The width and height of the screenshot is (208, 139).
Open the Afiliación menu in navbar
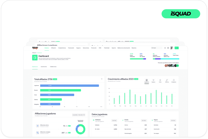point(54,48)
